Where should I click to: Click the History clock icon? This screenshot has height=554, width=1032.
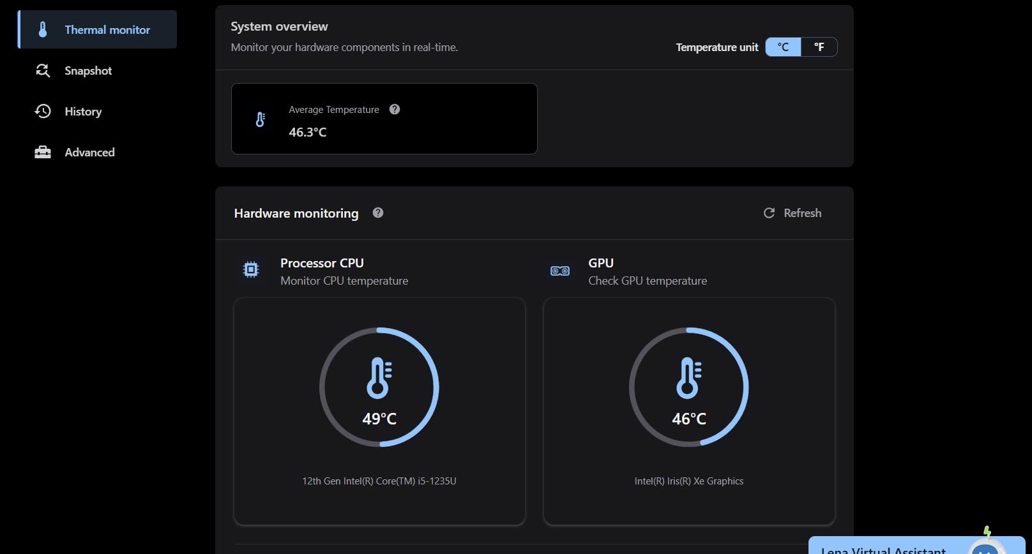click(x=43, y=112)
